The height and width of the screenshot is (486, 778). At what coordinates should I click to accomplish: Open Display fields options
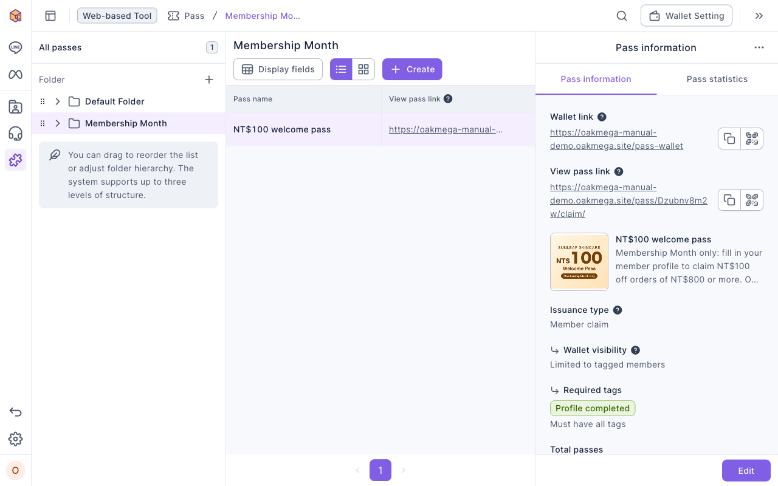(x=278, y=69)
